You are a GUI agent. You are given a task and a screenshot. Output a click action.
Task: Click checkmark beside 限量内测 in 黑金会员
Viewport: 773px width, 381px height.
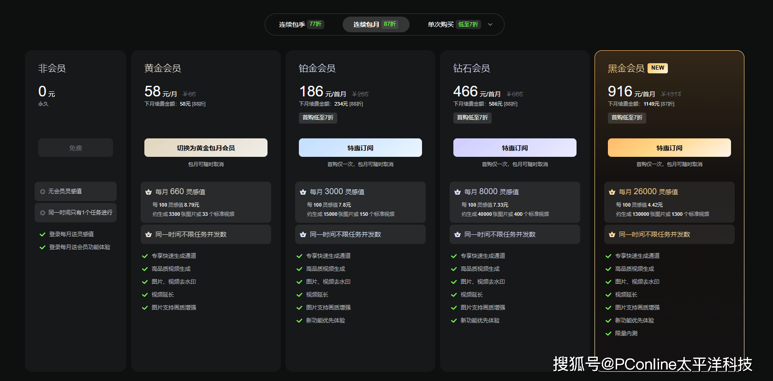pos(608,333)
